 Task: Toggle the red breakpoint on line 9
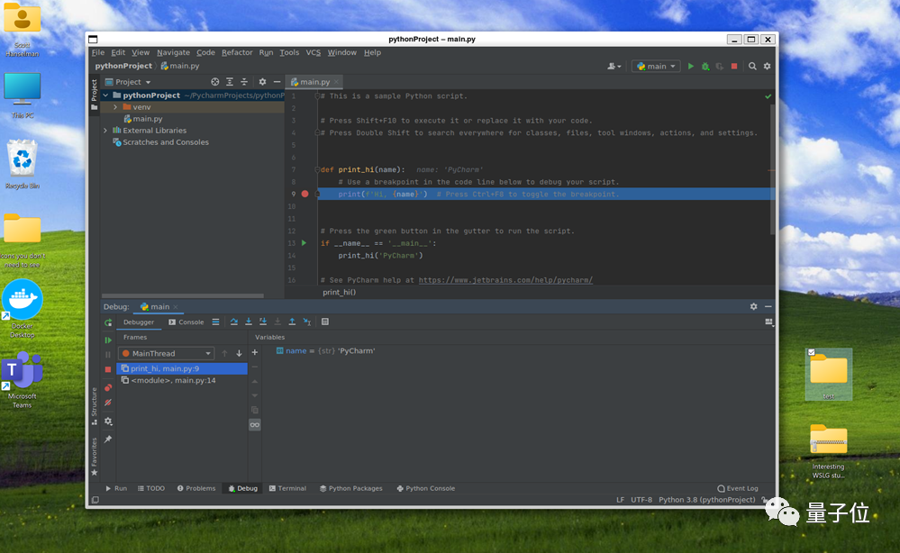pos(305,194)
